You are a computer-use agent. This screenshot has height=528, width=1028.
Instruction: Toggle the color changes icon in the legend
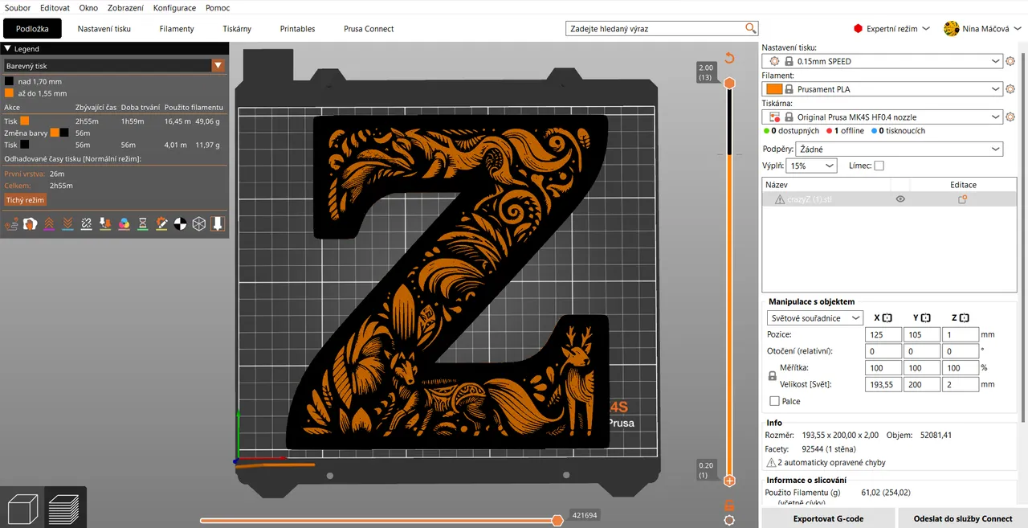click(x=124, y=223)
